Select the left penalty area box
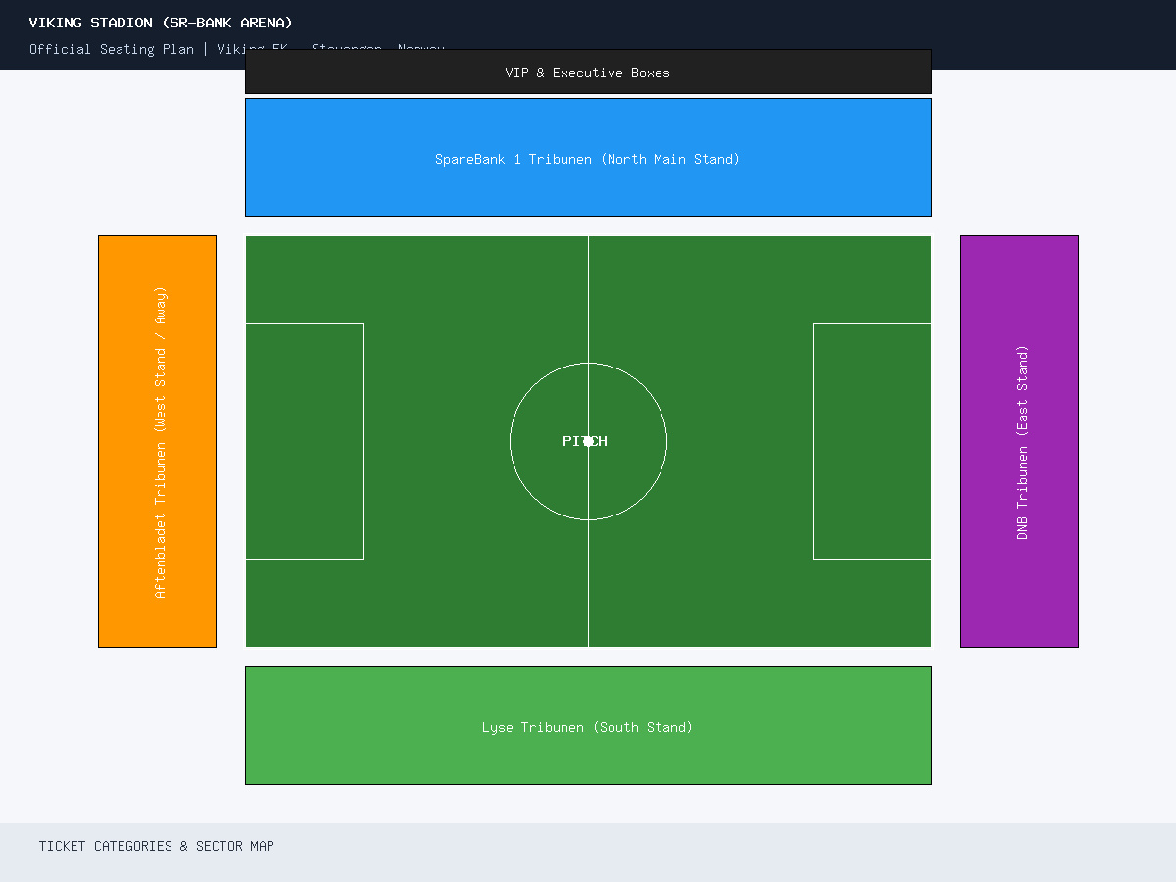This screenshot has width=1176, height=882. coord(304,441)
